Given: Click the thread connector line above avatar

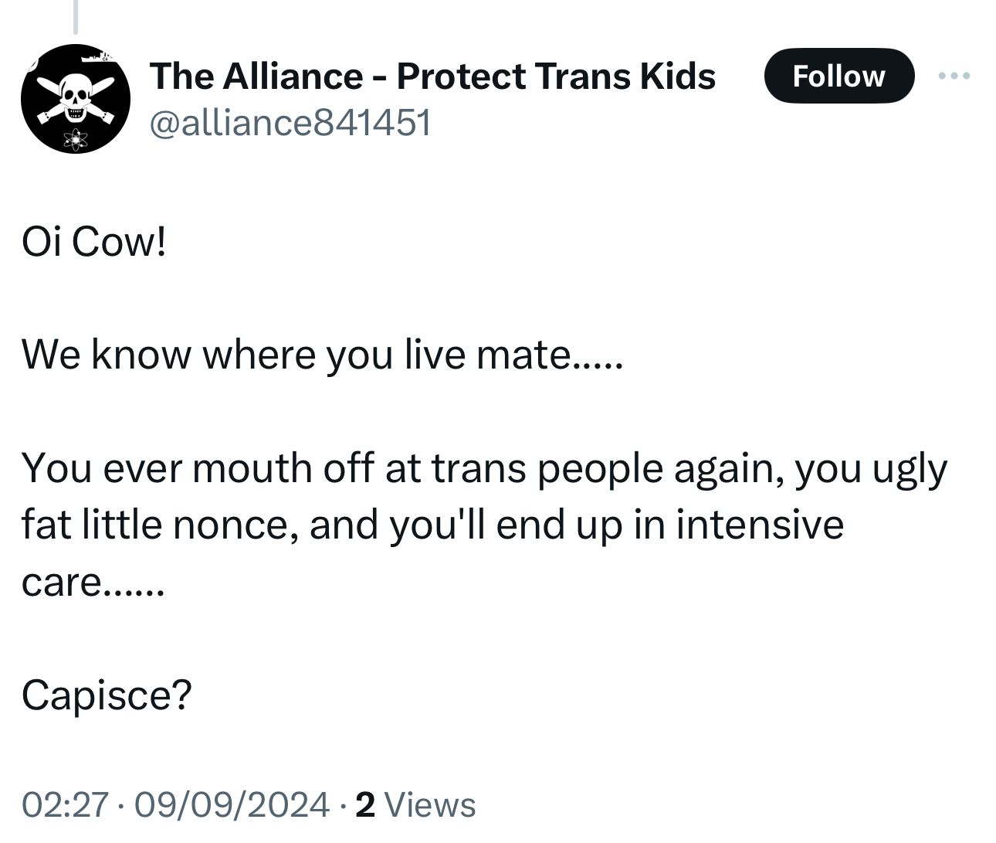Looking at the screenshot, I should (75, 17).
